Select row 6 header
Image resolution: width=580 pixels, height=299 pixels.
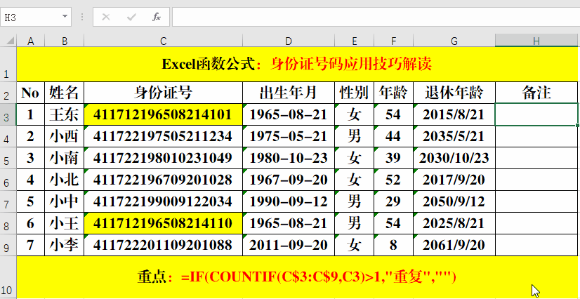[8, 180]
